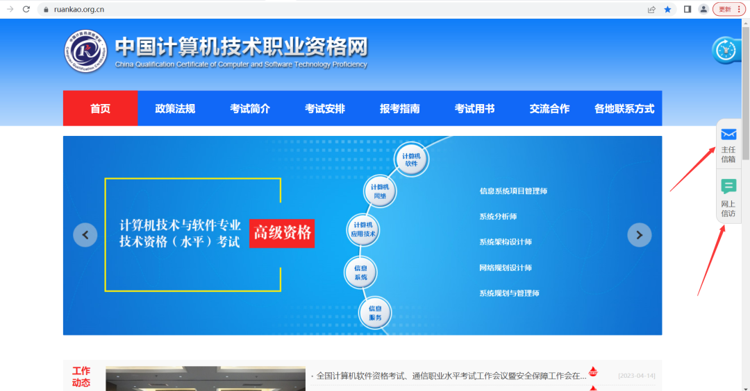Screen dimensions: 750x391
Task: Click the 更新 browser update button
Action: pyautogui.click(x=729, y=9)
